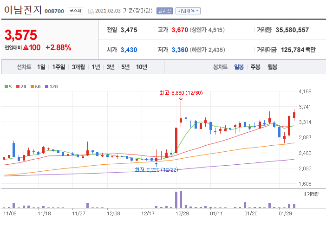Click the 01/29 date axis label

pos(285,213)
